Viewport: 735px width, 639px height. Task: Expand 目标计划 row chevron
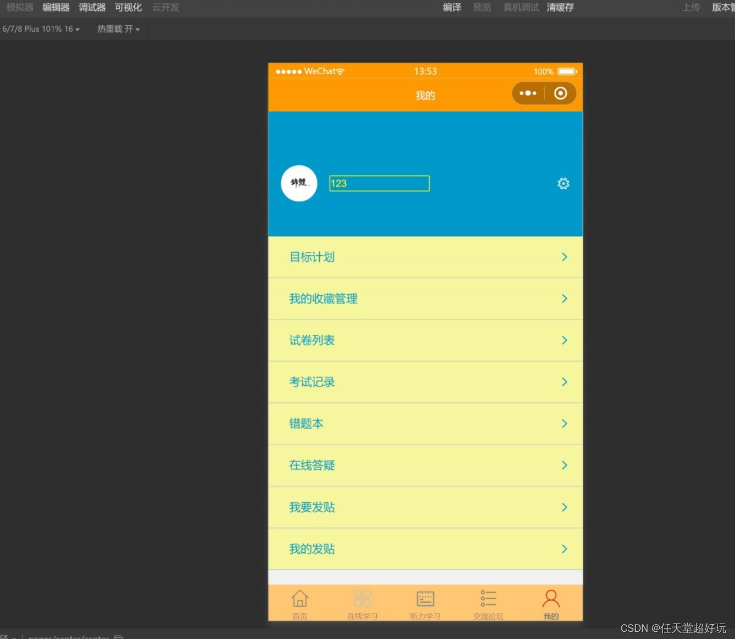click(564, 257)
